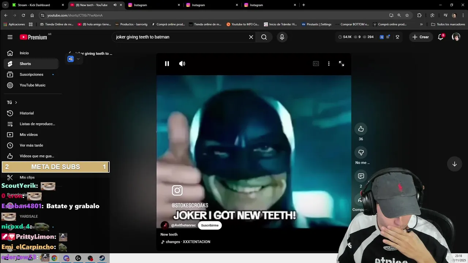The height and width of the screenshot is (263, 468).
Task: Open the three-dot options menu of the Short
Action: (329, 64)
